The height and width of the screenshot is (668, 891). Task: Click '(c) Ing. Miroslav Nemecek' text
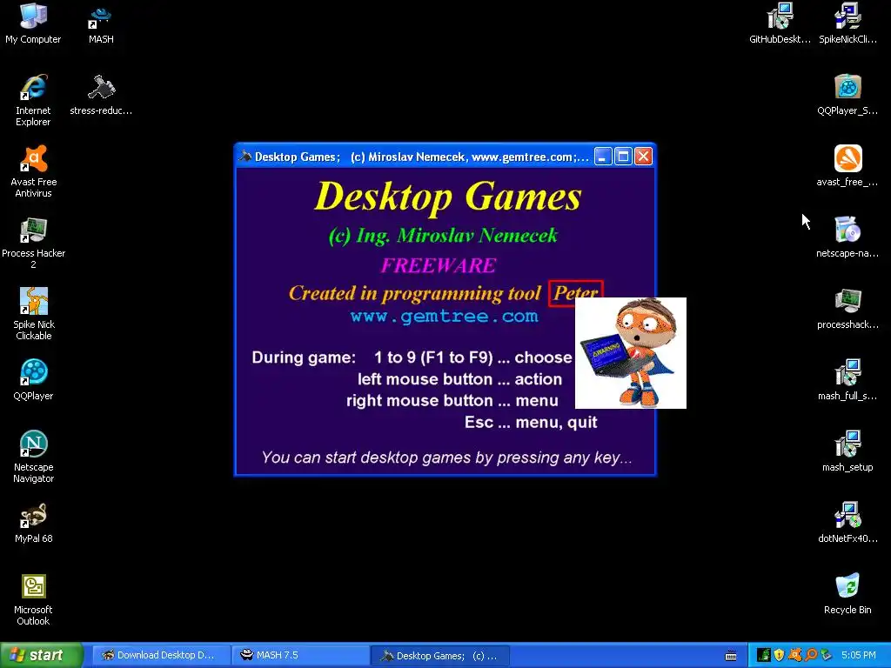click(x=443, y=235)
